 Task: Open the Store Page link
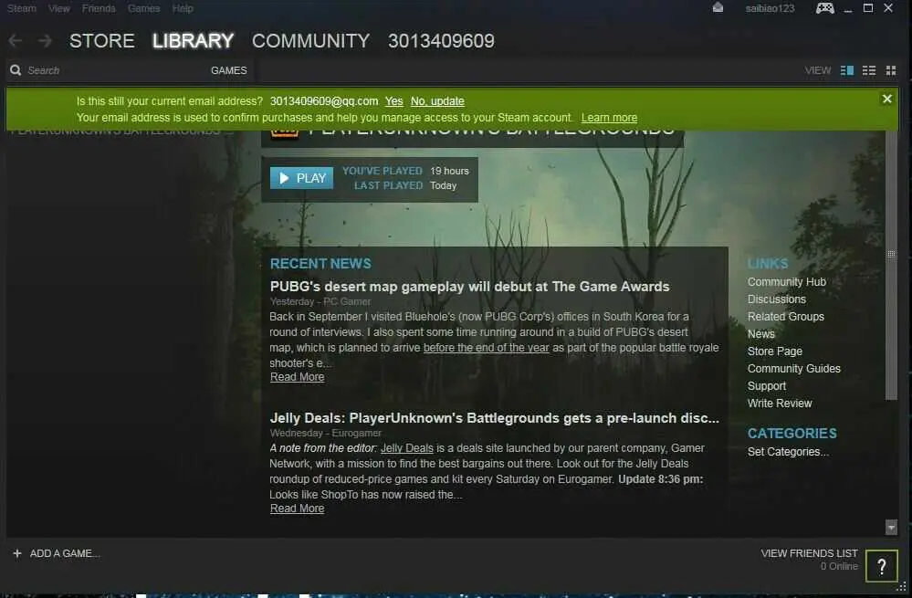coord(775,351)
